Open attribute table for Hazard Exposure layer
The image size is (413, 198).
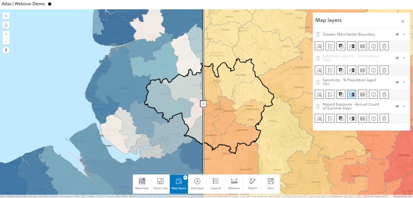point(363,118)
